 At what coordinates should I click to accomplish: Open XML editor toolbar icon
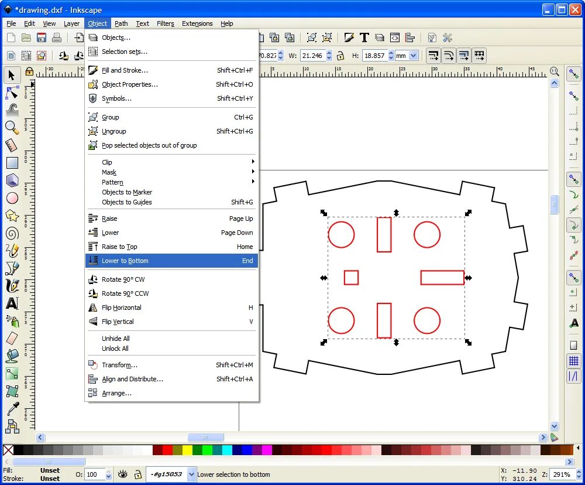point(395,37)
